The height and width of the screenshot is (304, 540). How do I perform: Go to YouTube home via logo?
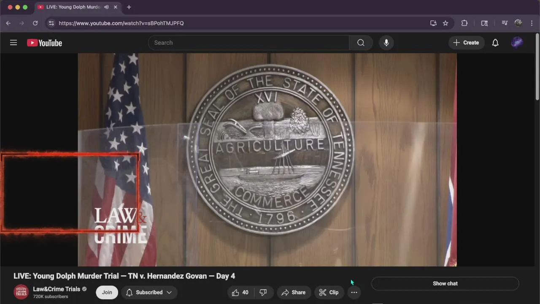pos(44,43)
